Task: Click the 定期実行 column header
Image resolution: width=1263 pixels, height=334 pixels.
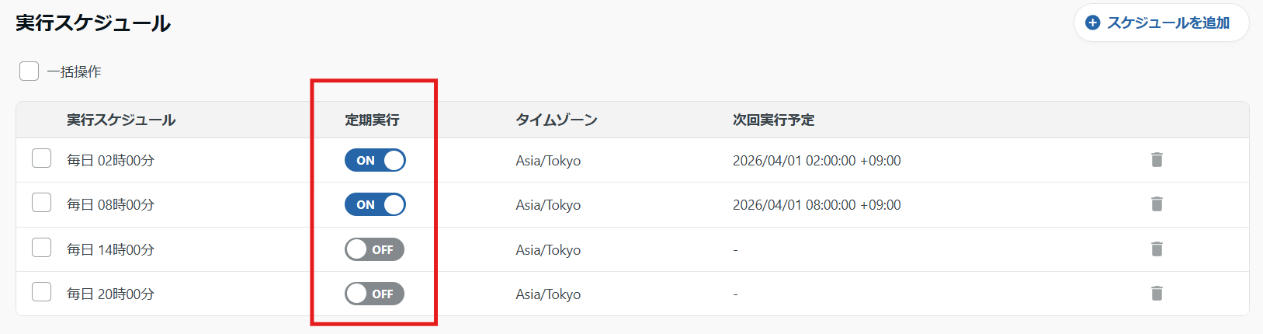Action: coord(372,120)
